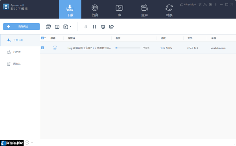Click the 狀態 status column header

tap(53, 38)
